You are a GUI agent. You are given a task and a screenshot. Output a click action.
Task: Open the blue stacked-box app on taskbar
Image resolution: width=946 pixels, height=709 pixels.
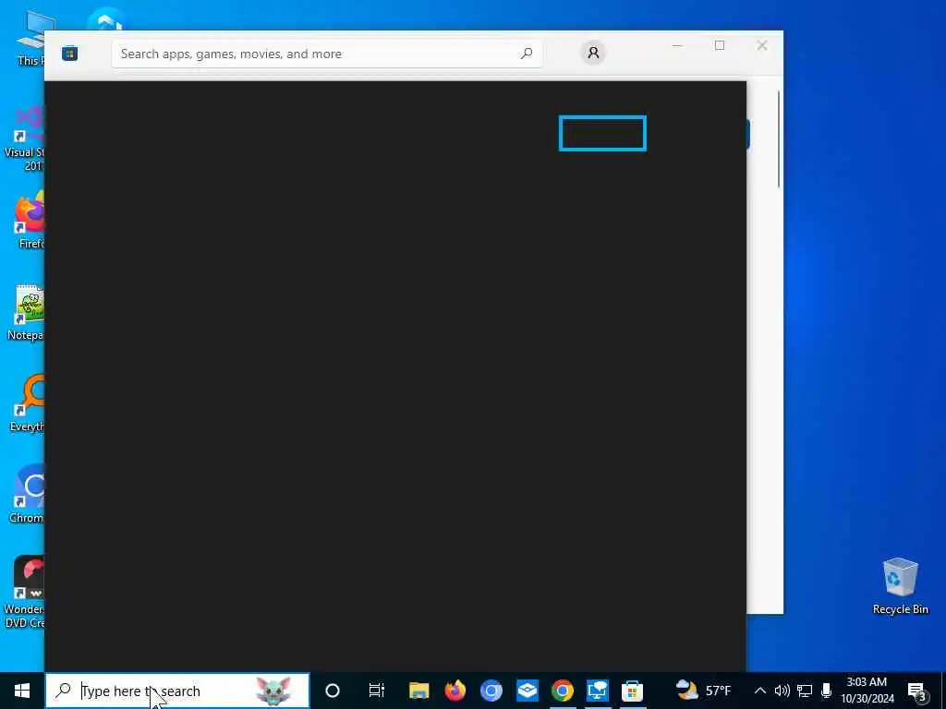527,691
